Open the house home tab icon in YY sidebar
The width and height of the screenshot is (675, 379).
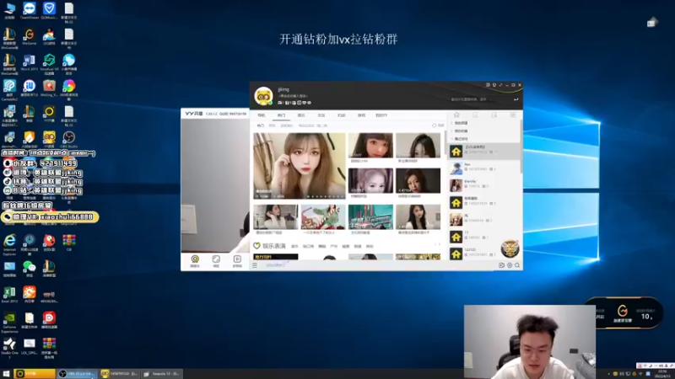tap(456, 115)
